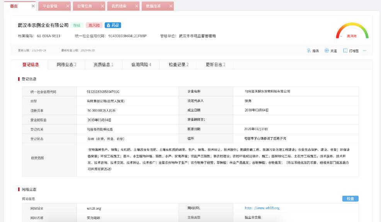Screen dimensions: 381x222
Task: Click the 关注 (follow) icon
Action: point(326,51)
